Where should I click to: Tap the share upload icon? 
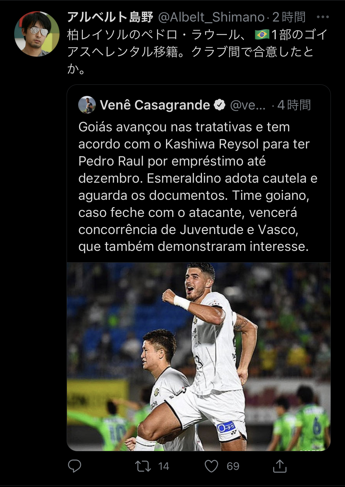[280, 466]
